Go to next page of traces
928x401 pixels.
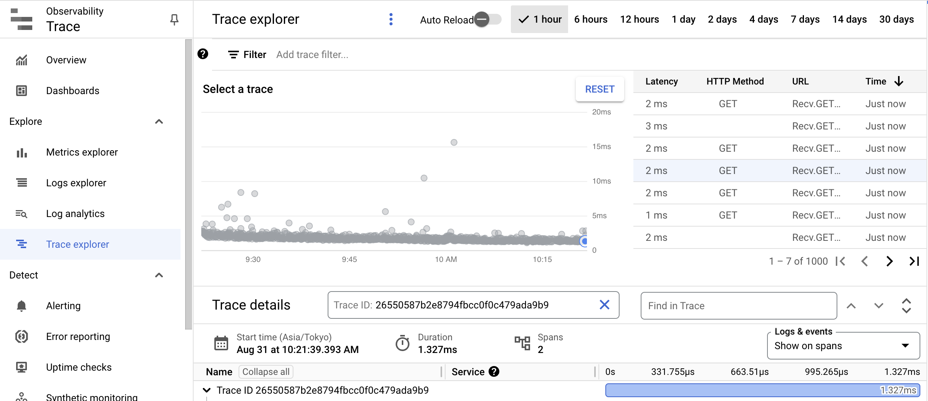[x=889, y=262]
